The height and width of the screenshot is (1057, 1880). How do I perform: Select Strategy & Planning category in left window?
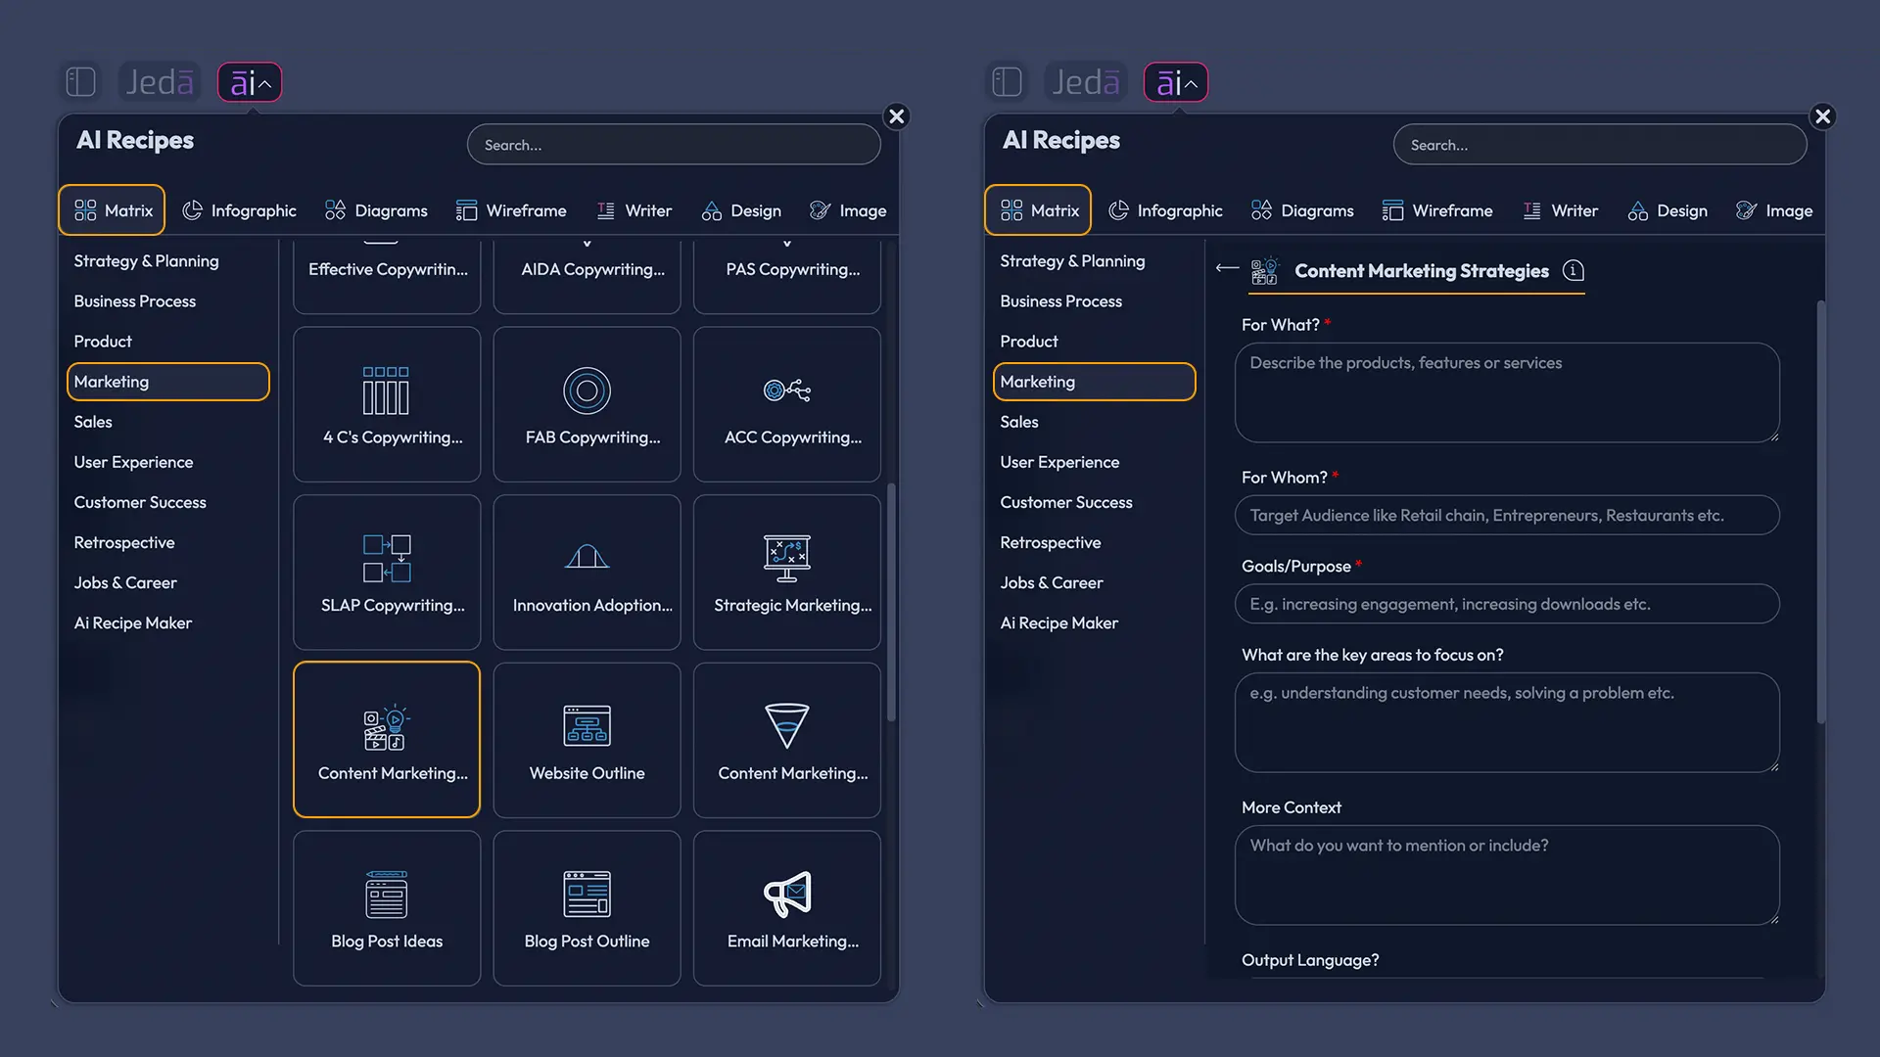146,261
